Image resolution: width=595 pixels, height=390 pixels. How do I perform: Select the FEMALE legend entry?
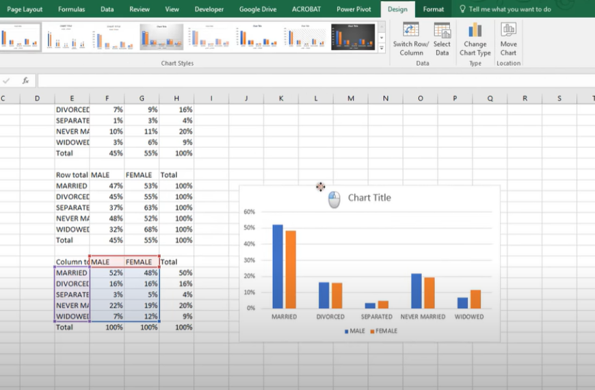pyautogui.click(x=384, y=331)
